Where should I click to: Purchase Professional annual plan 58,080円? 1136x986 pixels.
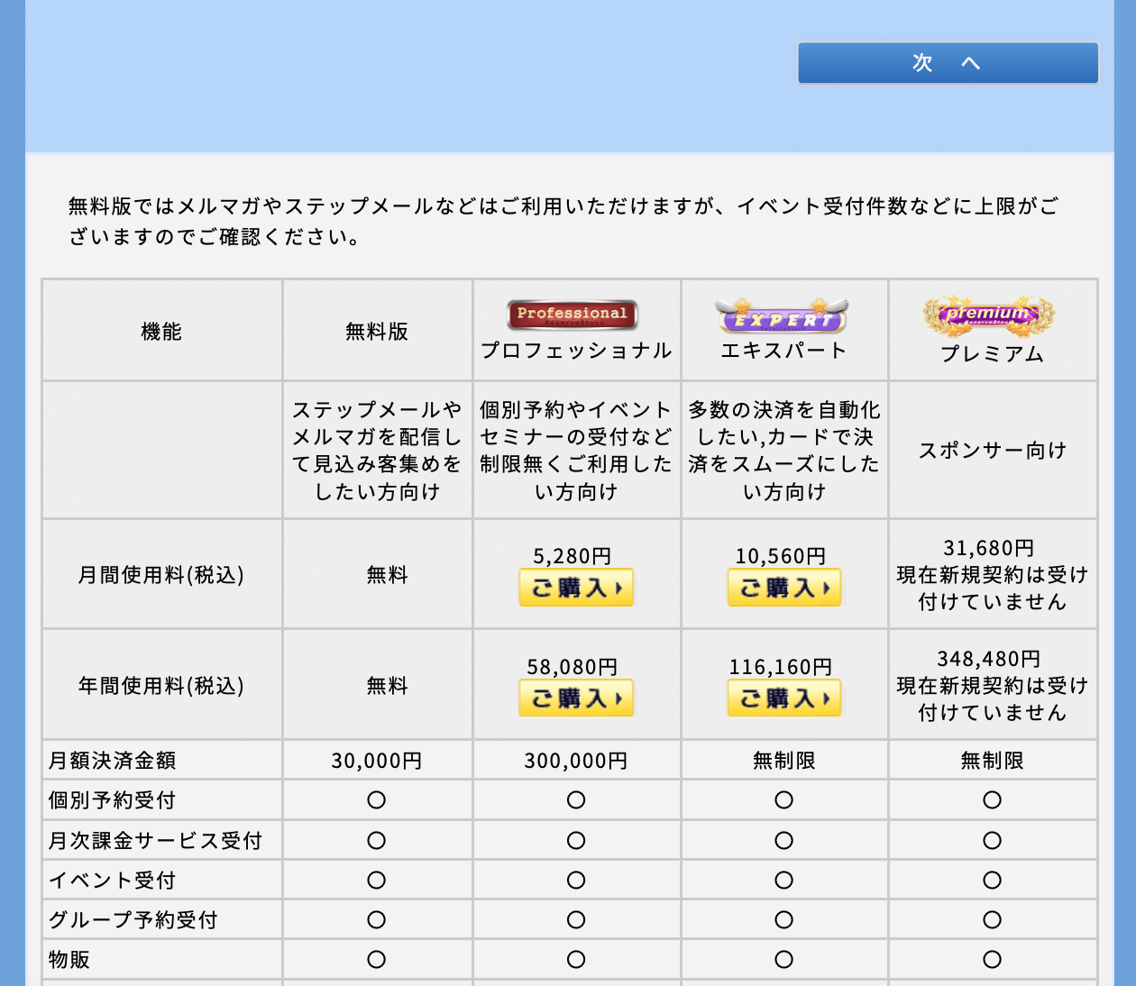coord(576,698)
